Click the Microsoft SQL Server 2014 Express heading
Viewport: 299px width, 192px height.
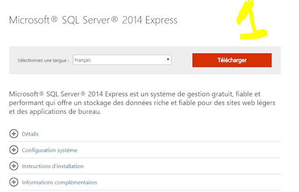coord(93,20)
